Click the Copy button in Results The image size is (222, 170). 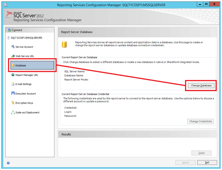coord(201,153)
